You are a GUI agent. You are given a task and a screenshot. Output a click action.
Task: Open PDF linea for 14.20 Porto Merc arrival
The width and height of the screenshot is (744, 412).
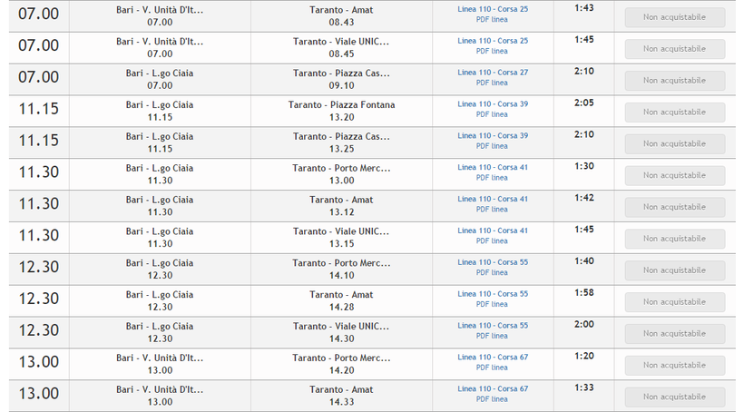[492, 368]
